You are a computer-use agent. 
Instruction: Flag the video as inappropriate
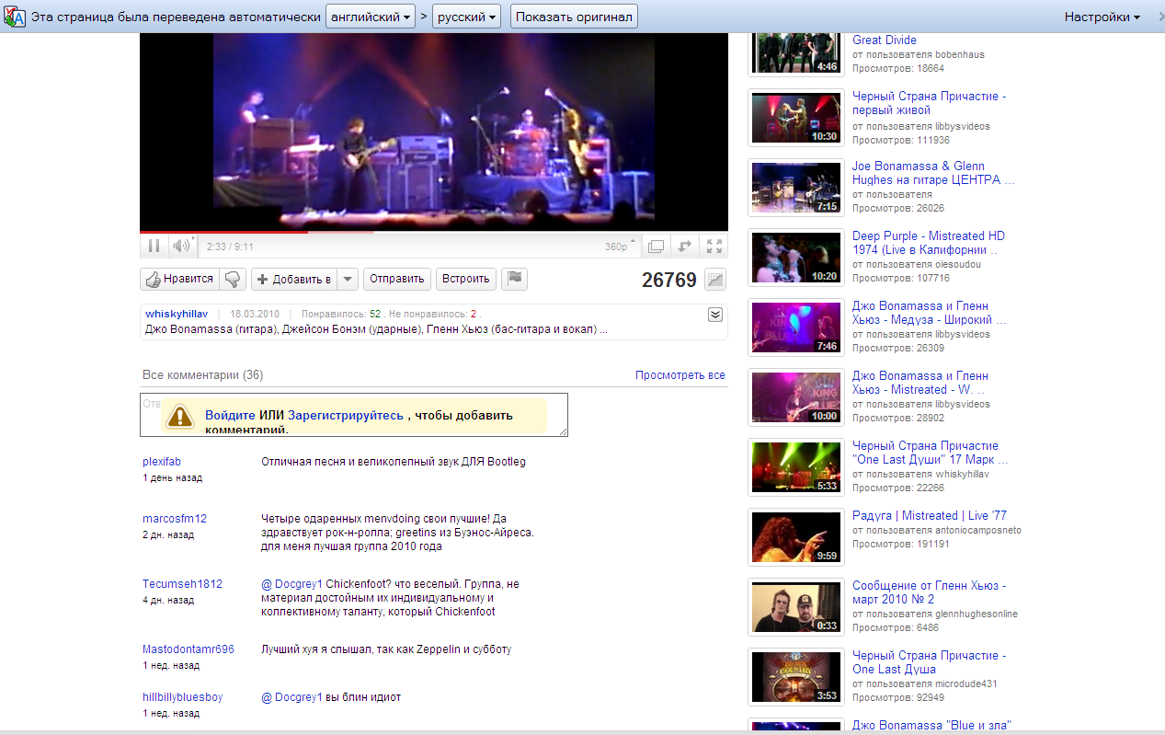point(515,279)
